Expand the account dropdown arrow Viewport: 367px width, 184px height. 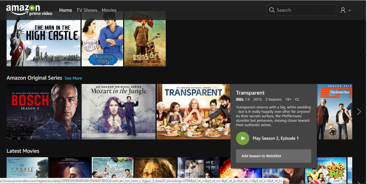click(349, 11)
